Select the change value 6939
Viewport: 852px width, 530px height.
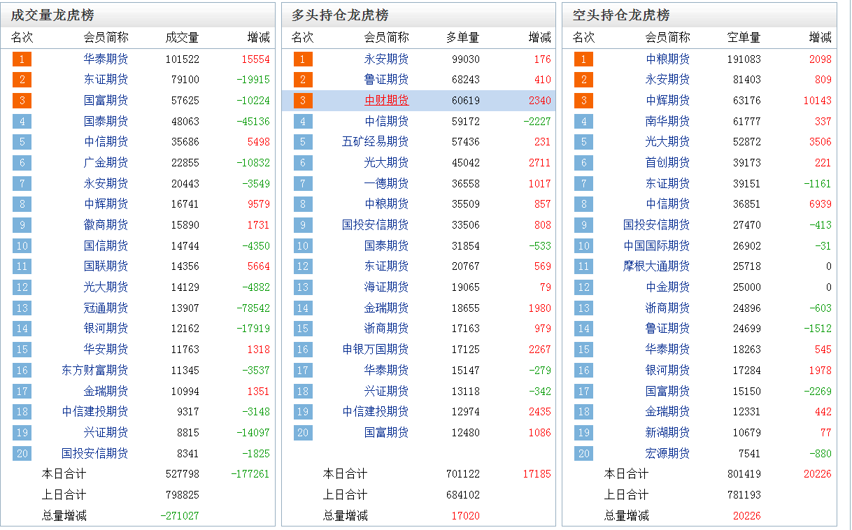pyautogui.click(x=821, y=204)
